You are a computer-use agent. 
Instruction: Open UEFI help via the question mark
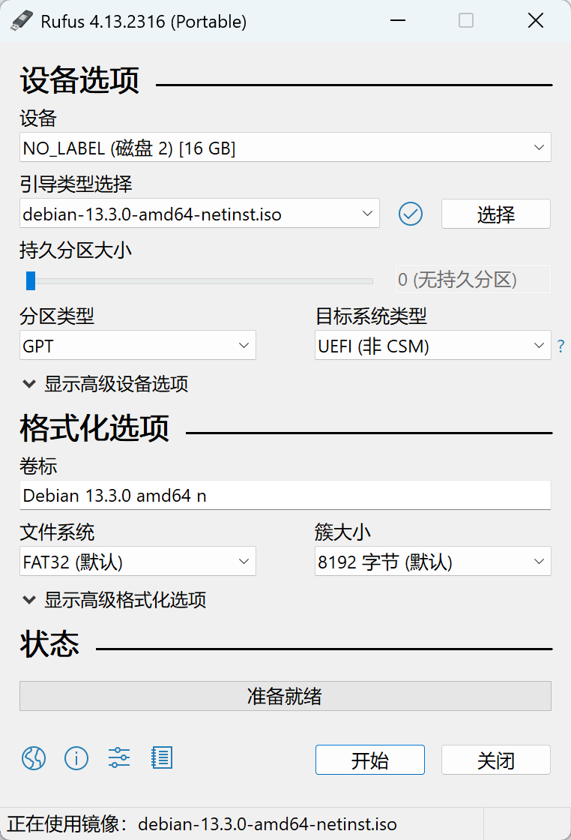coord(561,346)
